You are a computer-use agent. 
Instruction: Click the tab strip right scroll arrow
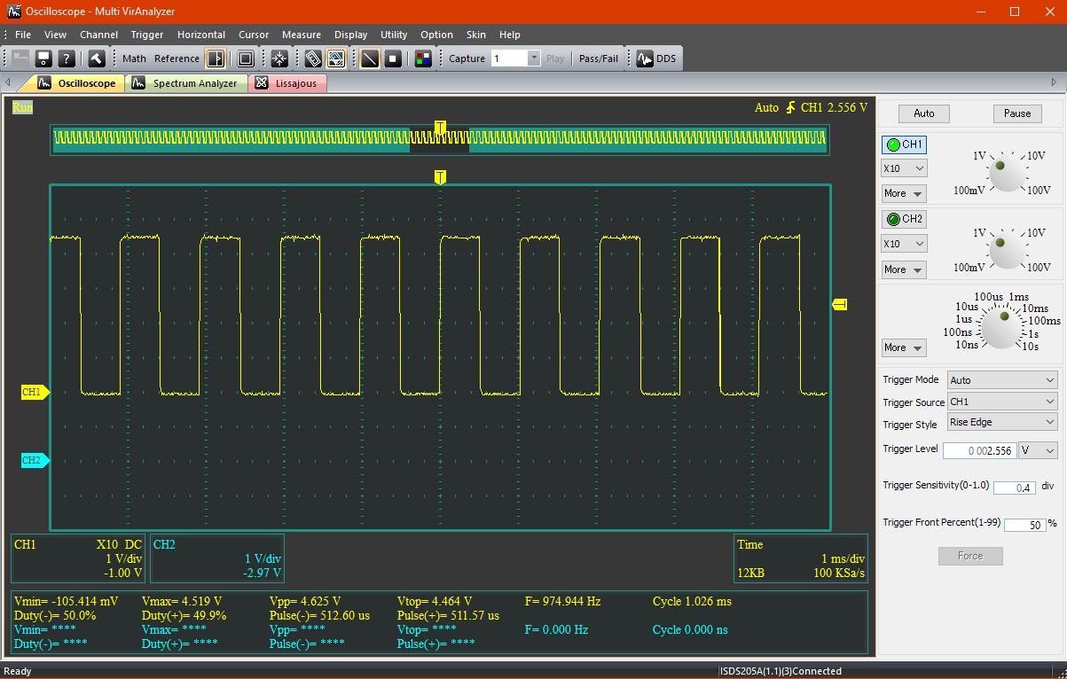[1054, 82]
